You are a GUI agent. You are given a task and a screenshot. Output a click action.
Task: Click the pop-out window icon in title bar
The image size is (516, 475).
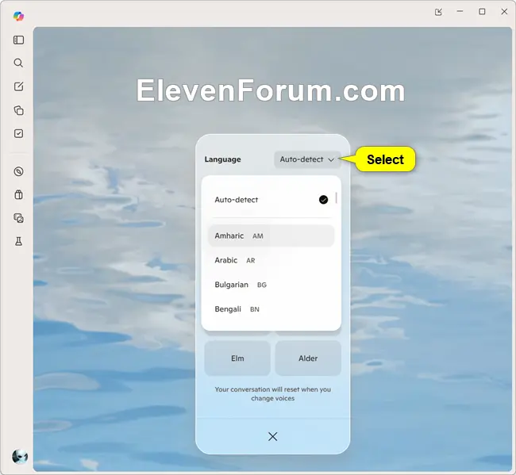coord(438,12)
